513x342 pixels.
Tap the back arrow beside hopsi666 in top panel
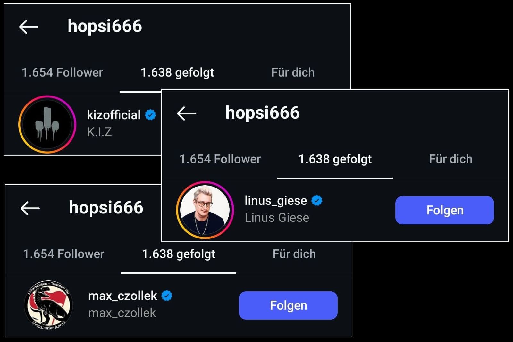click(29, 27)
